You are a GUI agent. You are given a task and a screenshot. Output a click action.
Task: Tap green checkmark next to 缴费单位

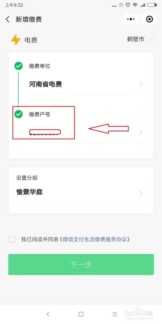coord(18,66)
